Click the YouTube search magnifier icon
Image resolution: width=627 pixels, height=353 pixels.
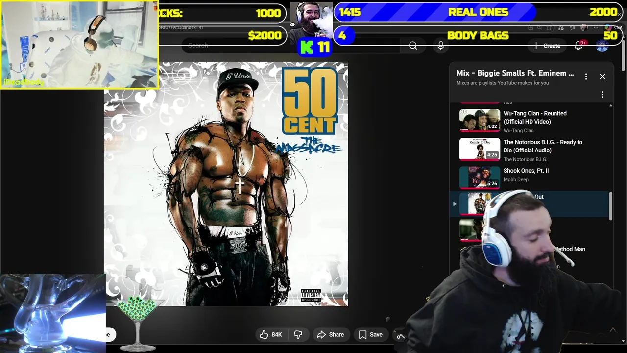[413, 46]
